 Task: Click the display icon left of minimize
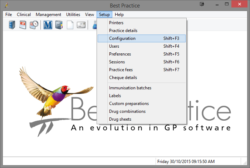coord(202,5)
